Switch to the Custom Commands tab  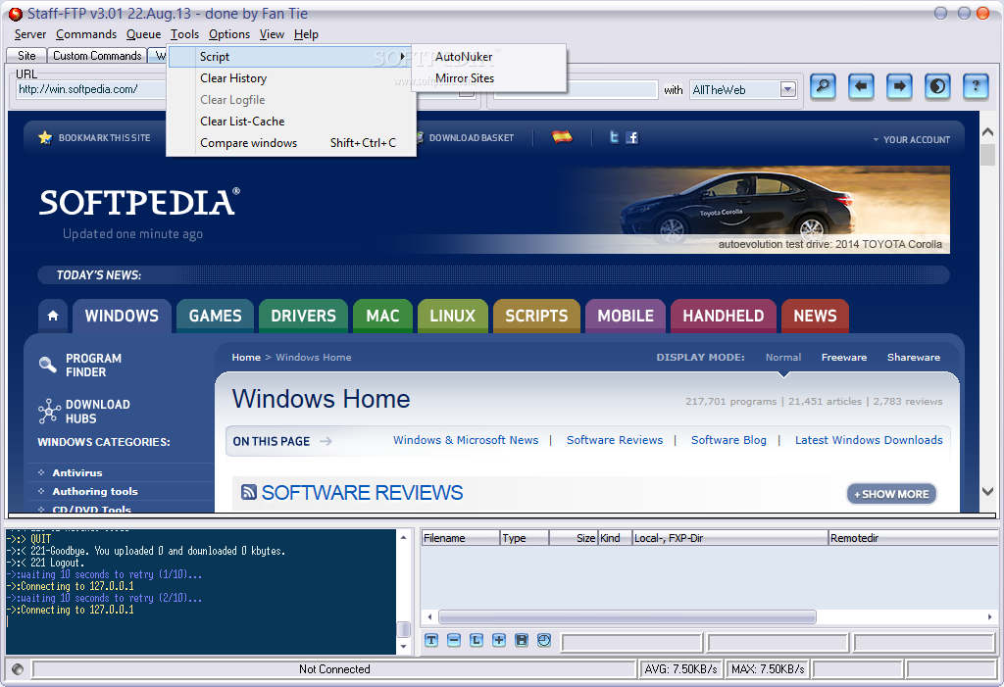coord(97,56)
